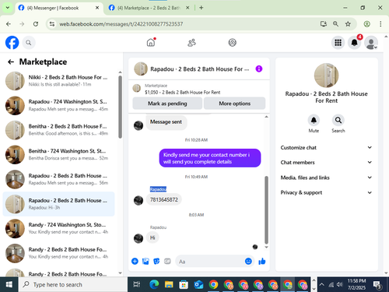
Task: Open the taskbar clock and date
Action: (x=356, y=284)
